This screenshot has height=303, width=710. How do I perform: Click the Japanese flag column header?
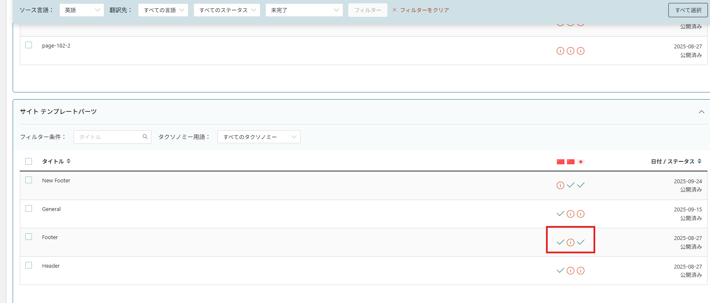581,162
